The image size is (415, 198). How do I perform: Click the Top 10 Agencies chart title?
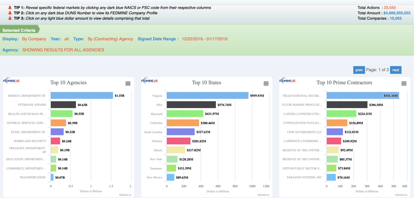(68, 83)
